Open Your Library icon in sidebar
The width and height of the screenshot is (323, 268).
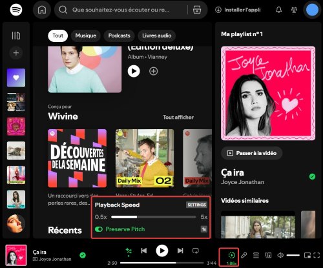pos(16,36)
